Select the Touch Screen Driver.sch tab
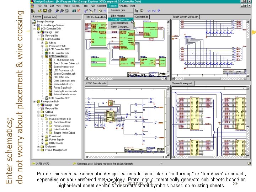This screenshot has width=256, height=192. [186, 17]
